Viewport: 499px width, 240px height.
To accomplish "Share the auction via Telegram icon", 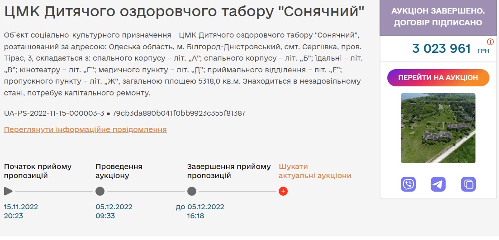I will click(x=438, y=184).
